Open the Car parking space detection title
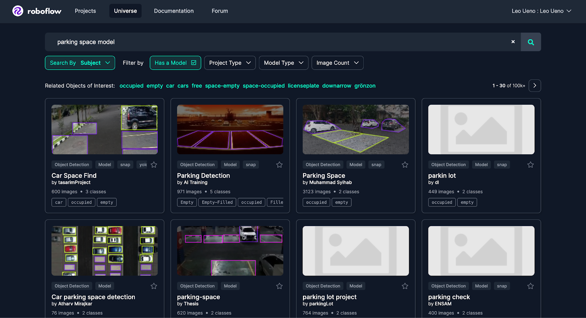The image size is (586, 318). pos(93,297)
